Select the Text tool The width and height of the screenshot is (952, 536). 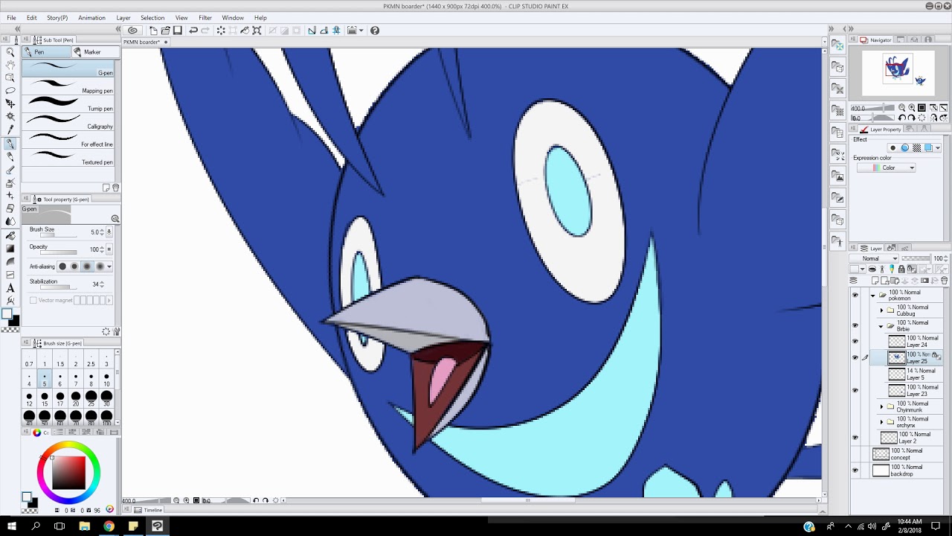pyautogui.click(x=10, y=288)
